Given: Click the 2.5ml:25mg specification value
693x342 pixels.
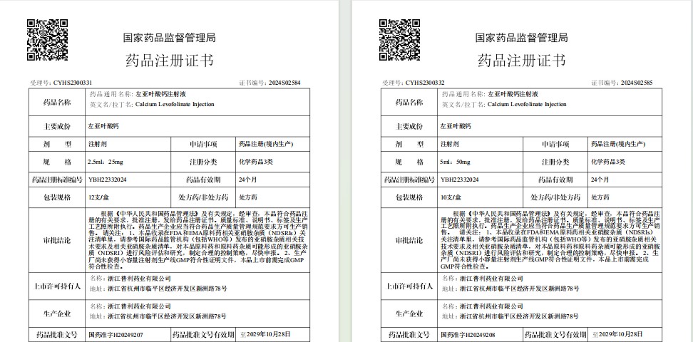Looking at the screenshot, I should (101, 162).
